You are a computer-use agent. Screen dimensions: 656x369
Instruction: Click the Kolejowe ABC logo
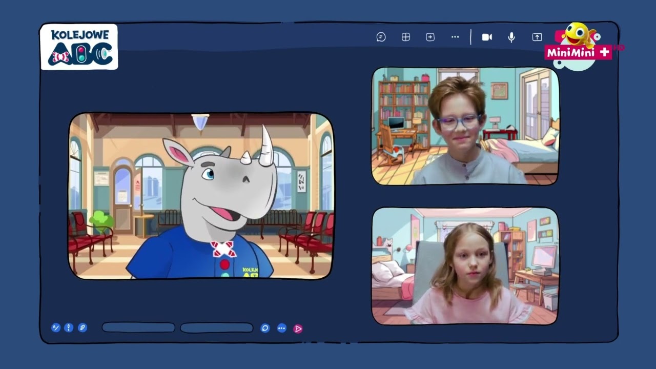(x=79, y=47)
